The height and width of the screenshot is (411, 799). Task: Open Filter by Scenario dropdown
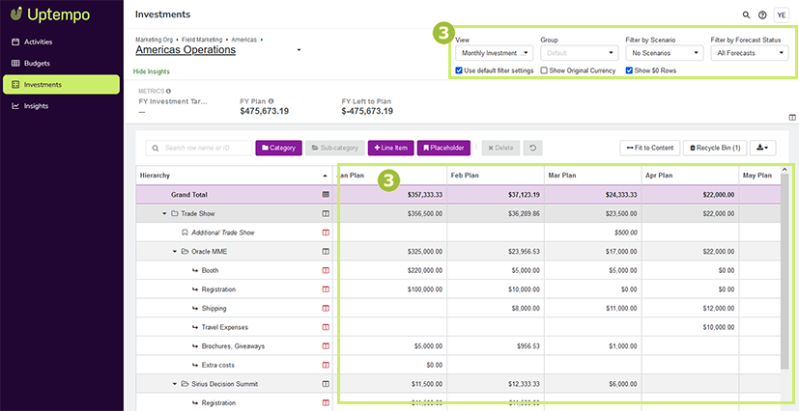coord(665,53)
